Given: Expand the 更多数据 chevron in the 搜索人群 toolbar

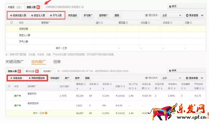Looking at the screenshot, I should [202, 15].
